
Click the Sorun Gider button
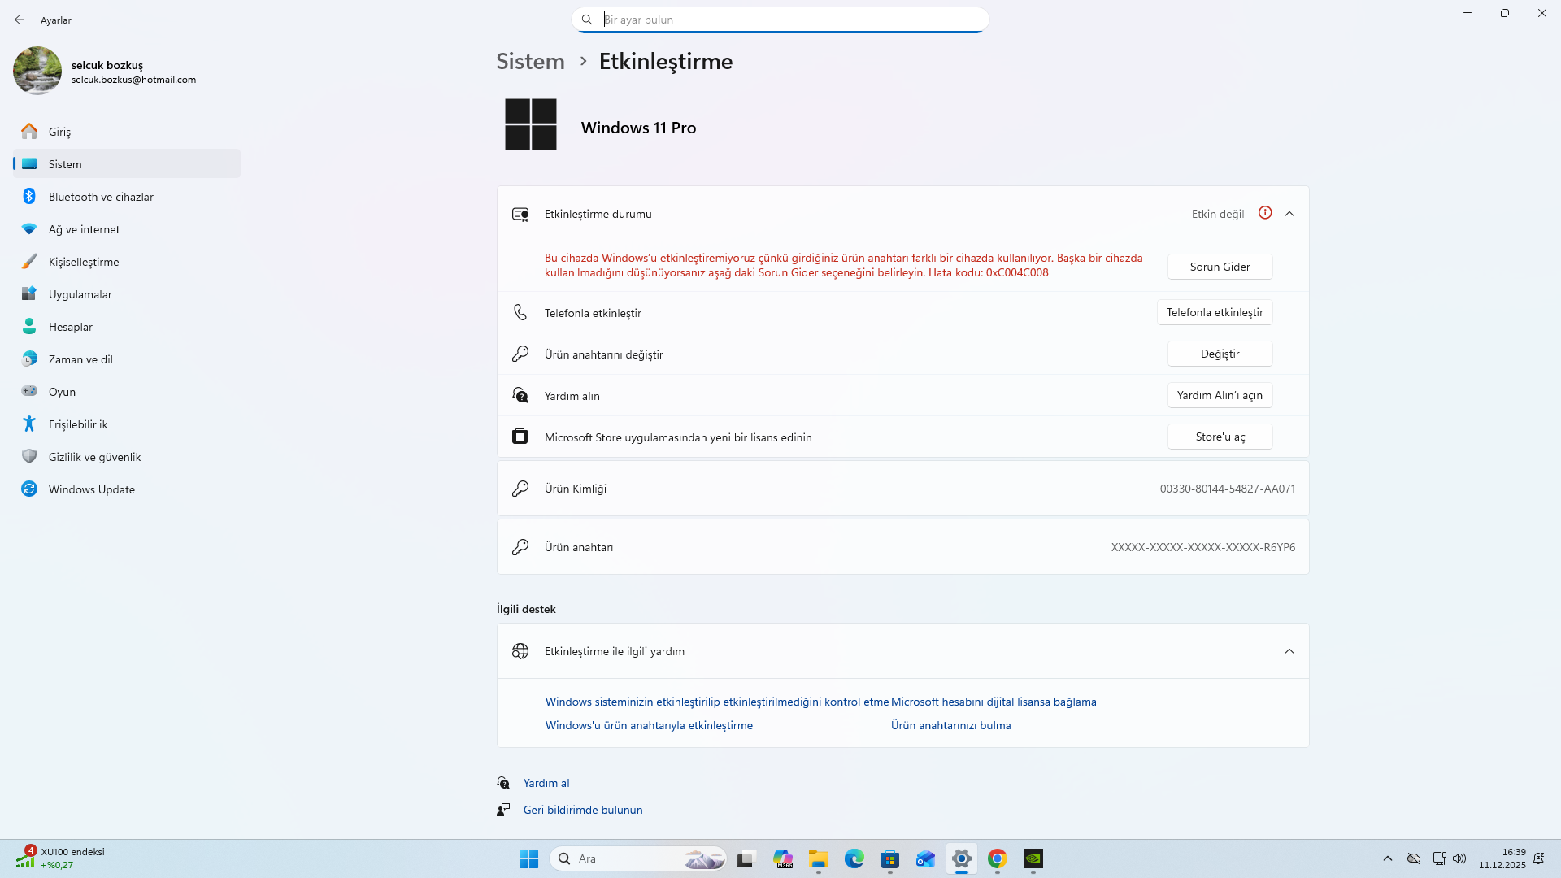(x=1220, y=267)
